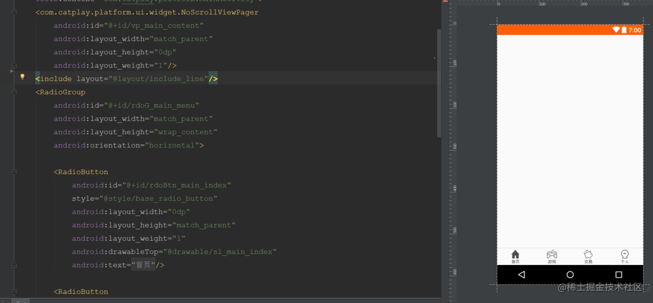Image resolution: width=653 pixels, height=303 pixels.
Task: Click the NoScrollViewPager opening tag text
Action: pyautogui.click(x=147, y=12)
